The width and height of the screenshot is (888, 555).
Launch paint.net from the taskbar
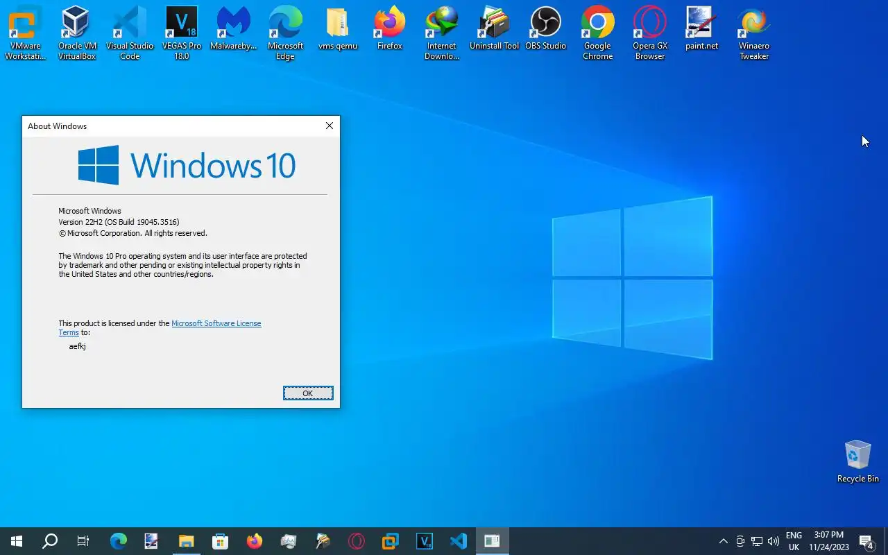[152, 541]
